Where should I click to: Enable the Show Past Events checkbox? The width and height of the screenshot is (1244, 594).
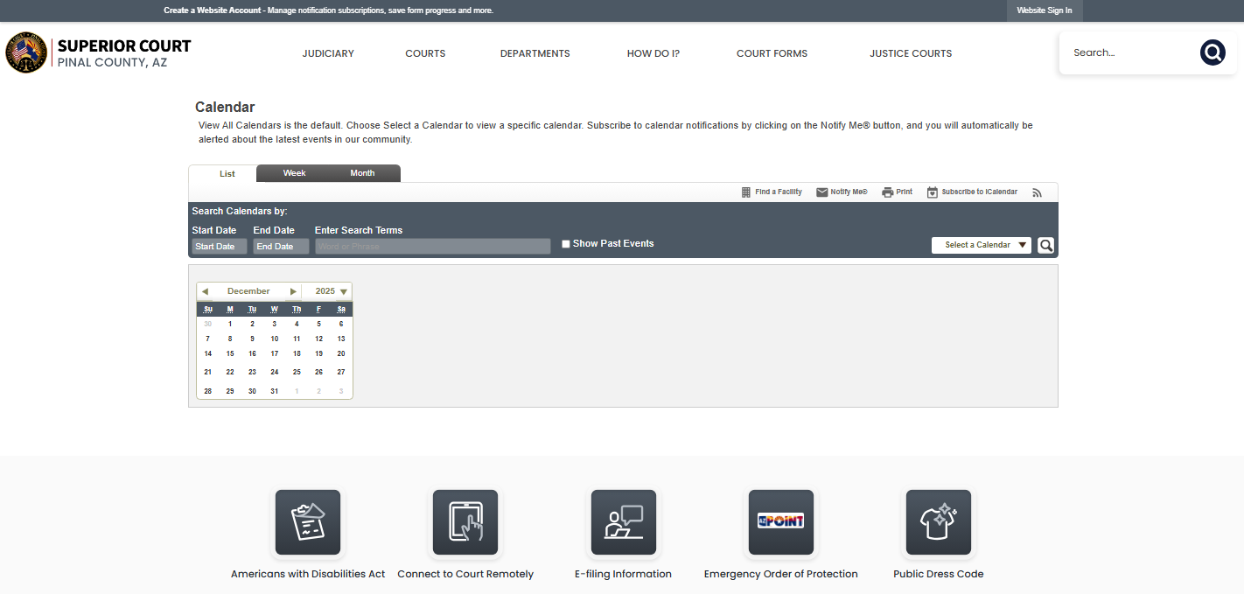click(566, 244)
